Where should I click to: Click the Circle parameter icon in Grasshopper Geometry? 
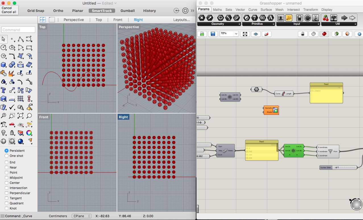click(220, 18)
